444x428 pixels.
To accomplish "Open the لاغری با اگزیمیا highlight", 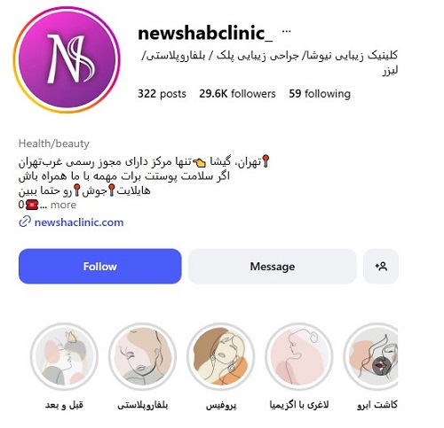I will [299, 356].
